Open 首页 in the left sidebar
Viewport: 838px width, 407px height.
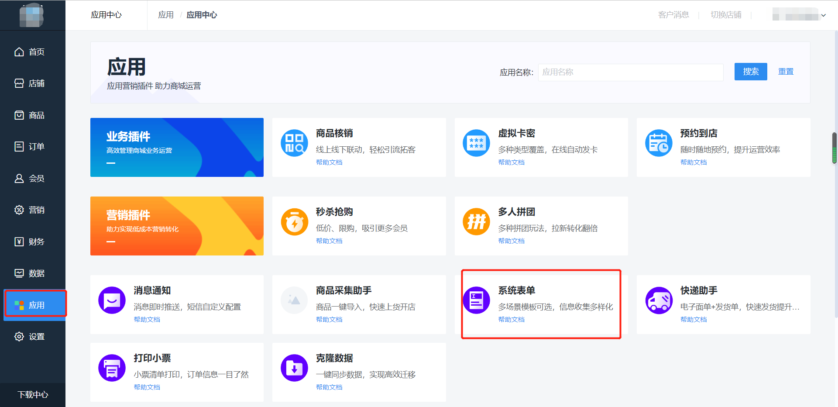pyautogui.click(x=30, y=52)
